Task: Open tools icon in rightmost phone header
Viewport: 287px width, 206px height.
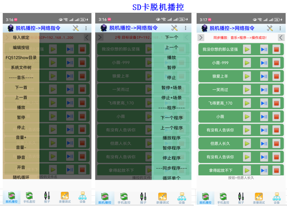Action: coord(270,28)
